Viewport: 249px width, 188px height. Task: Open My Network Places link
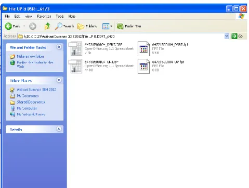(x=31, y=115)
